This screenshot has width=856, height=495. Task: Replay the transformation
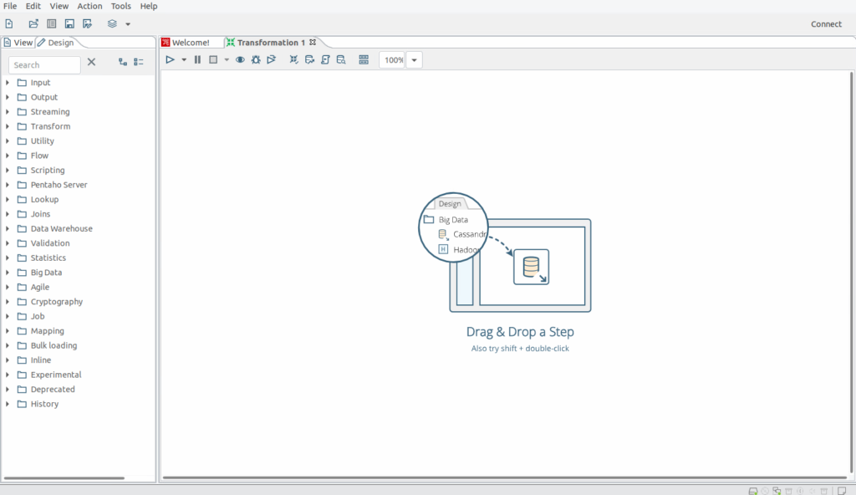[x=272, y=59]
